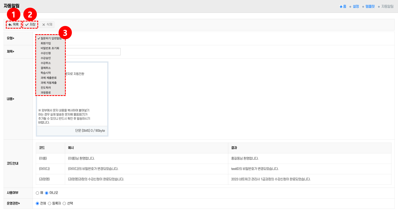
Task: Click the home icon in breadcrumb
Action: 341,7
